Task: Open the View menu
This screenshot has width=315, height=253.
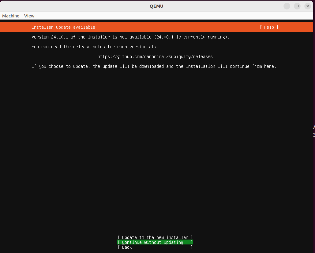Action: pos(29,16)
